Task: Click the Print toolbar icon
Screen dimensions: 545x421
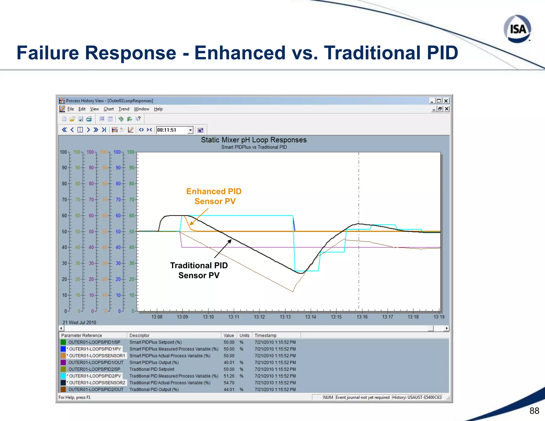Action: [89, 119]
